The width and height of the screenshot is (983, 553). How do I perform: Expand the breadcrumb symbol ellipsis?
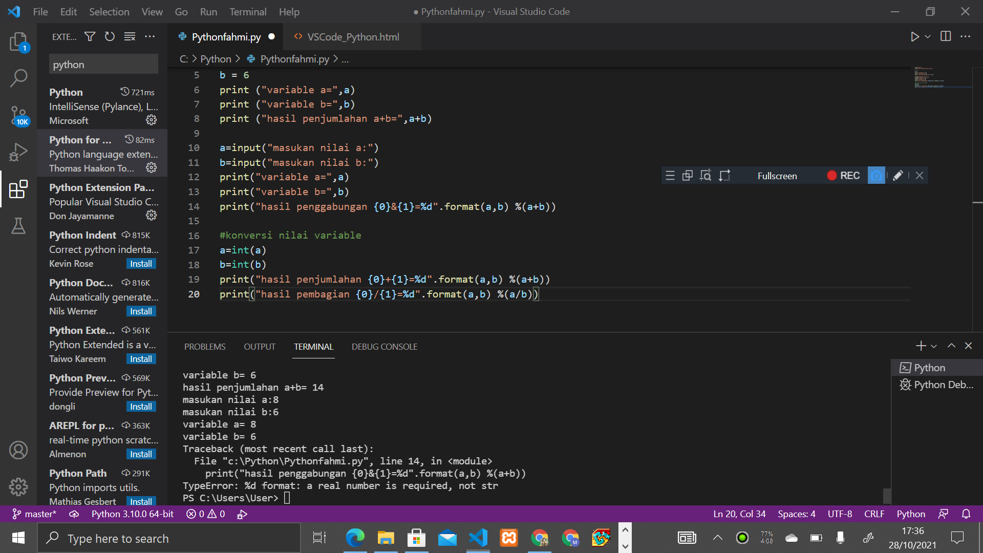pyautogui.click(x=345, y=59)
